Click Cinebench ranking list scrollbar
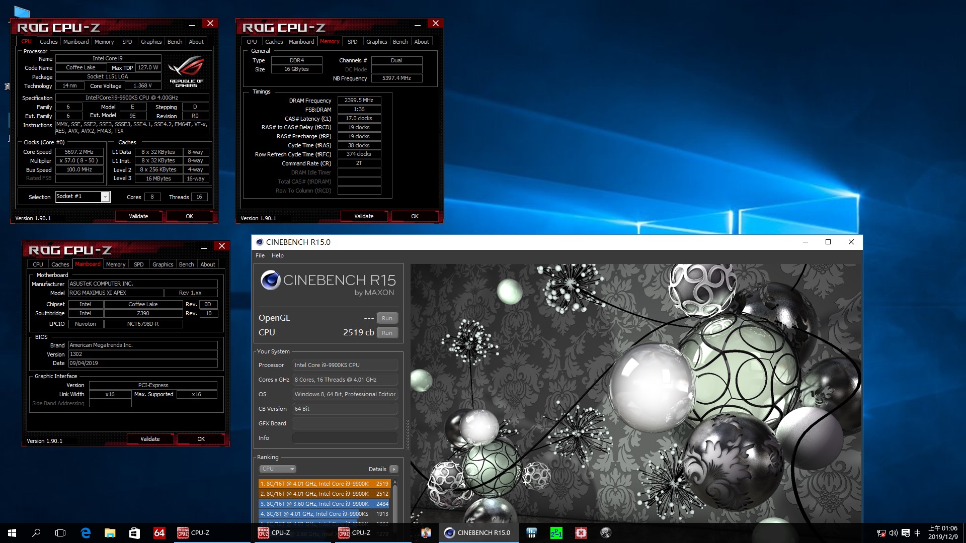 (x=395, y=502)
